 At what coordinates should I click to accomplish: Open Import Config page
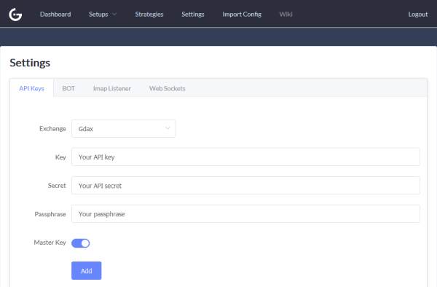point(242,15)
